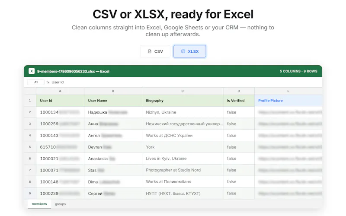Screen dimensions: 346x216
Task: Click the Stas user name cell
Action: [113, 170]
